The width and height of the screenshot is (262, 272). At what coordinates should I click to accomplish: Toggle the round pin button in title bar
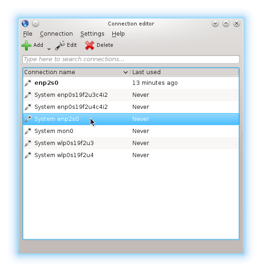35,24
